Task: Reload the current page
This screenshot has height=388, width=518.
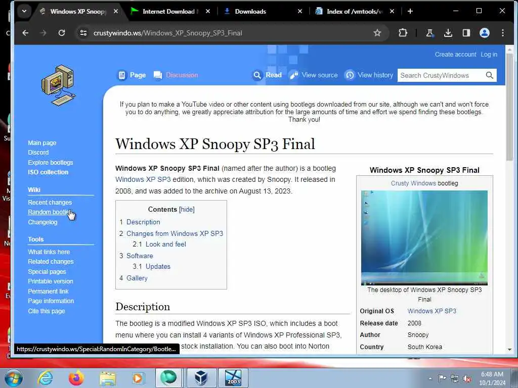Action: pyautogui.click(x=62, y=33)
